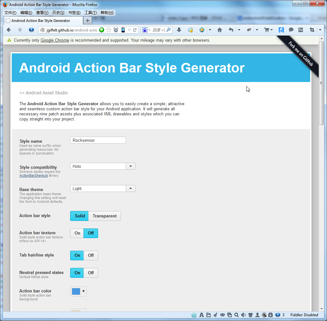Viewport: 327px width, 321px height.
Task: Set Neutral pressed states to On
Action: tap(77, 273)
